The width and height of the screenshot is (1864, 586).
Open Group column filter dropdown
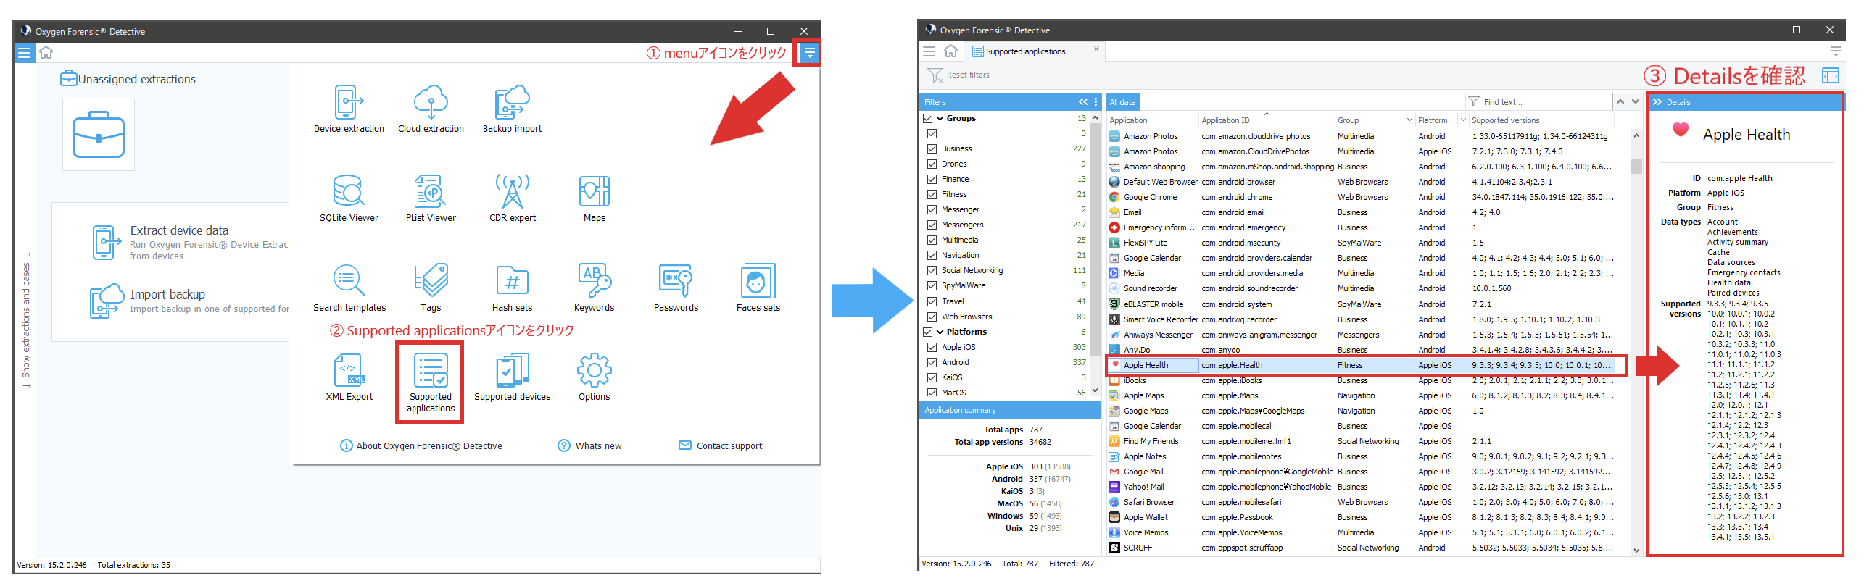click(1409, 120)
